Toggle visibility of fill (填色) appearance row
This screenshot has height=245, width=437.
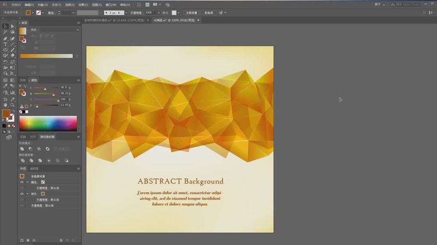tap(22, 194)
